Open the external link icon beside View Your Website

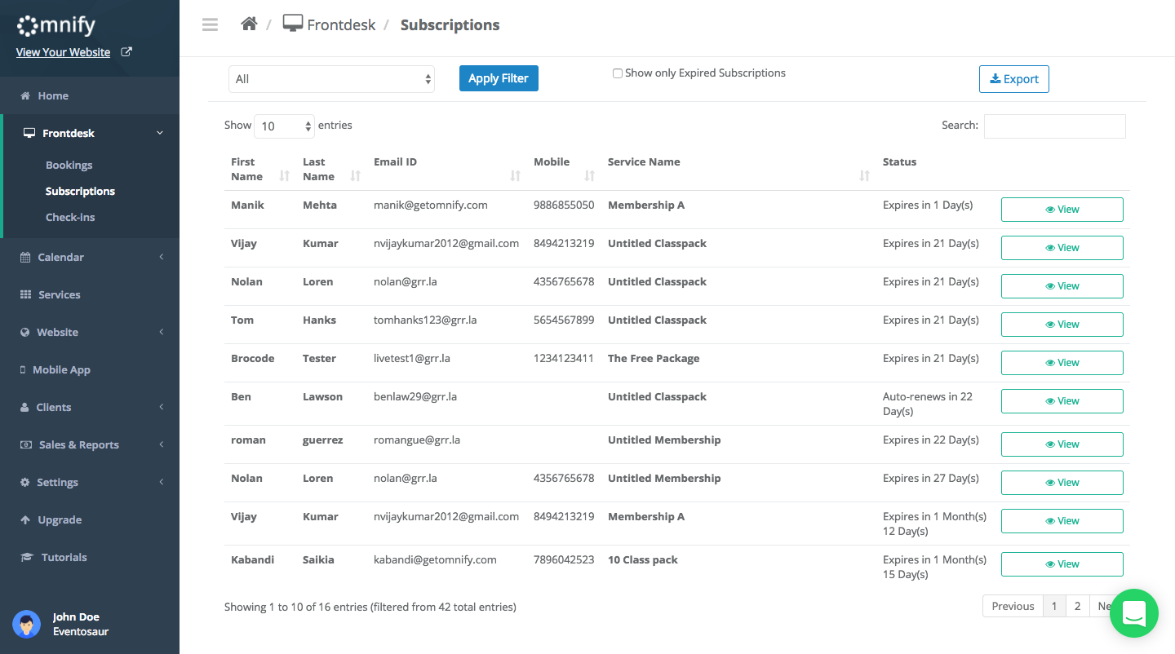[126, 51]
